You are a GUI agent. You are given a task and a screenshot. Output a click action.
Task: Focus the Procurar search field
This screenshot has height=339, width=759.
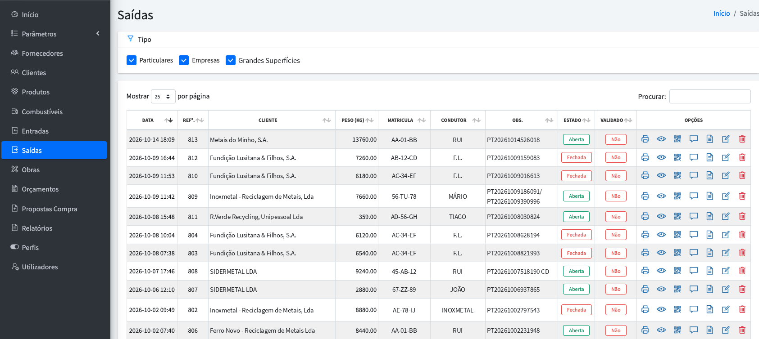pos(710,96)
